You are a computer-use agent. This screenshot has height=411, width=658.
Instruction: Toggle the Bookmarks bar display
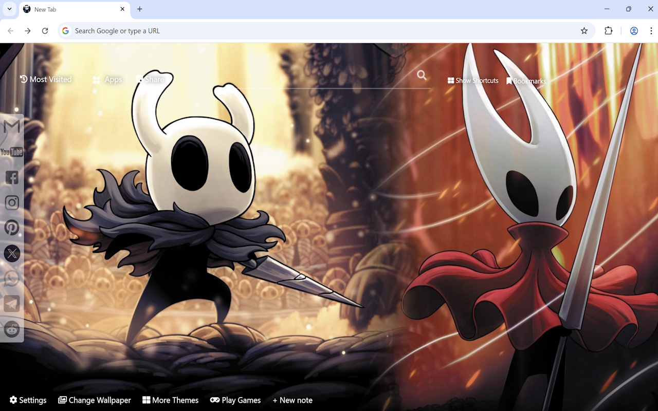point(526,81)
